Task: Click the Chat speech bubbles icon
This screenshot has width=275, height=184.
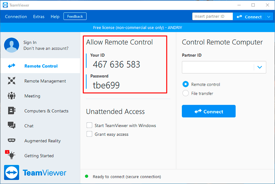Action: (12, 125)
